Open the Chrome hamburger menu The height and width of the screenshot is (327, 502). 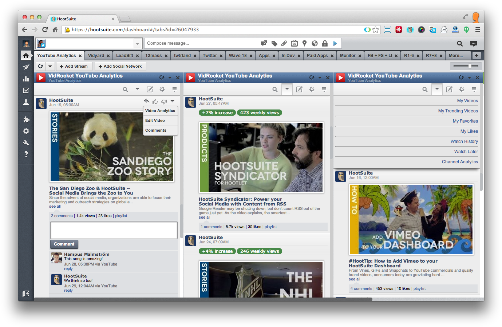(x=478, y=30)
